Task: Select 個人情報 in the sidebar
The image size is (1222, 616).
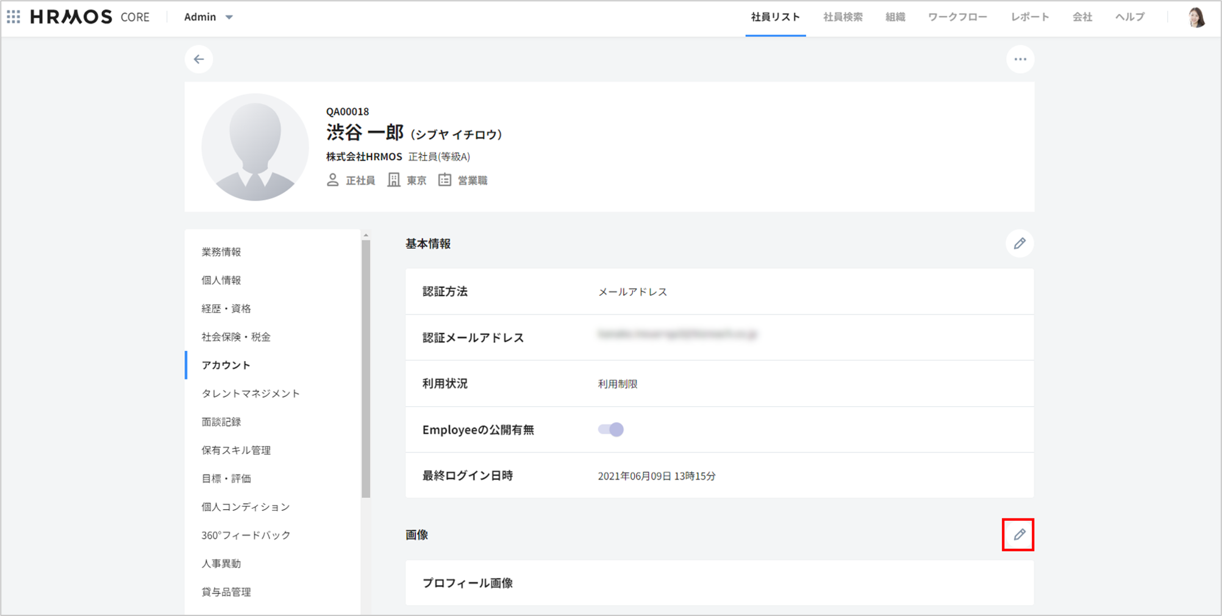Action: pyautogui.click(x=221, y=280)
